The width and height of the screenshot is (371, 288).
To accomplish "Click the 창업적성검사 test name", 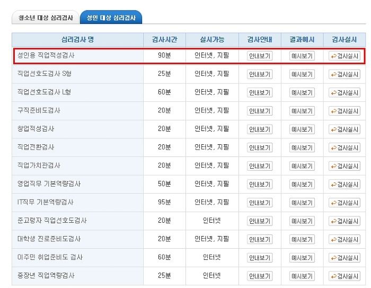I will click(x=36, y=128).
